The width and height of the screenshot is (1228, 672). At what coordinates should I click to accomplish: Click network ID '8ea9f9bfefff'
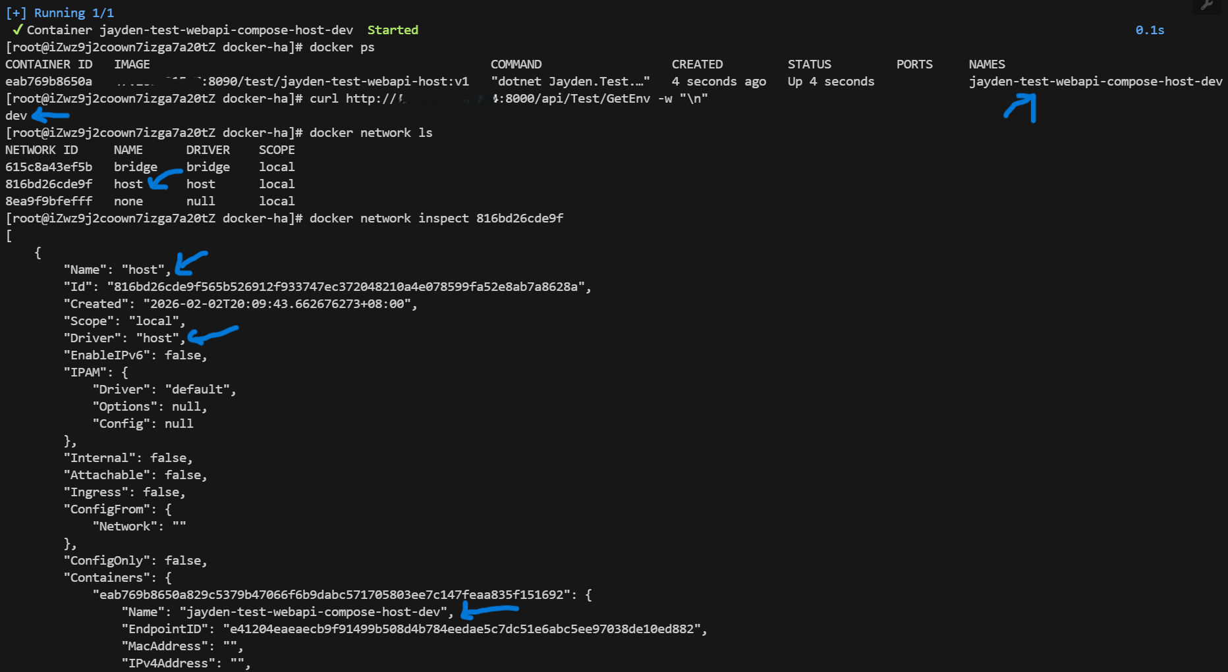click(49, 201)
